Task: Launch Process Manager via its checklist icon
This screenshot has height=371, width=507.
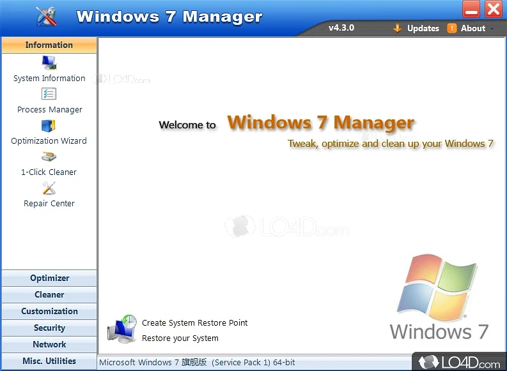Action: tap(49, 94)
